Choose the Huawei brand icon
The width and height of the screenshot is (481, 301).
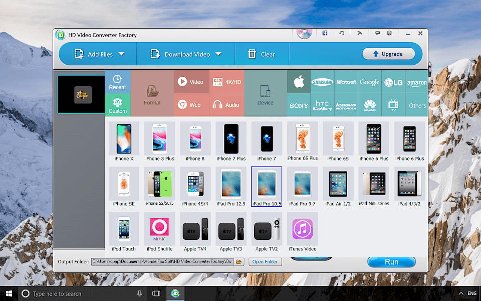pyautogui.click(x=370, y=105)
